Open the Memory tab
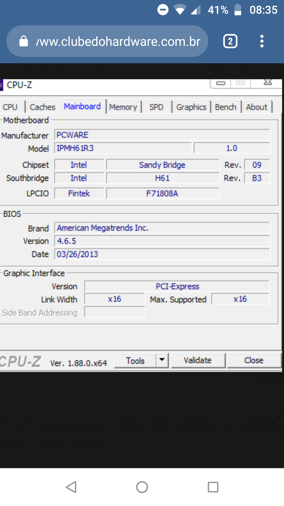Image resolution: width=284 pixels, height=506 pixels. coord(123,107)
